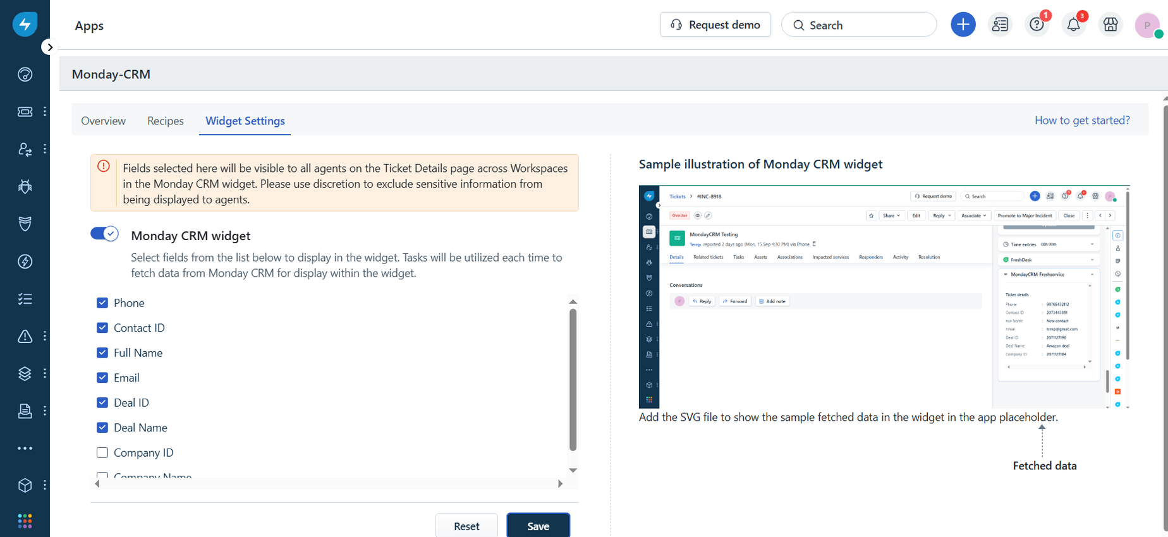Toggle the Monday CRM widget switch

[104, 234]
